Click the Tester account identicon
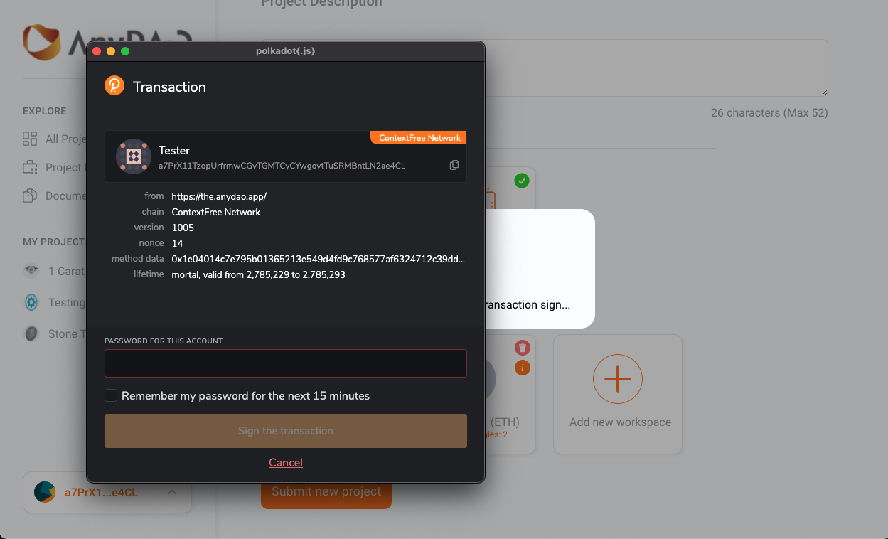 click(134, 156)
